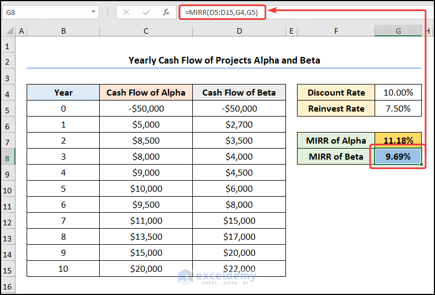Select column D header
The image size is (435, 295).
pyautogui.click(x=239, y=31)
